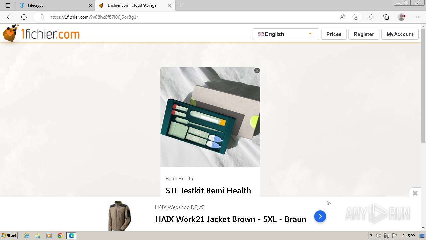Click the address bar URL
Viewport: 426px width, 240px height.
click(x=94, y=17)
